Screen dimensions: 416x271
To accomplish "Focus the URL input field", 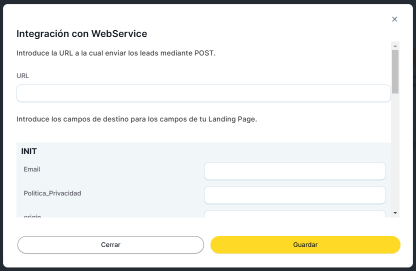I will click(x=203, y=93).
